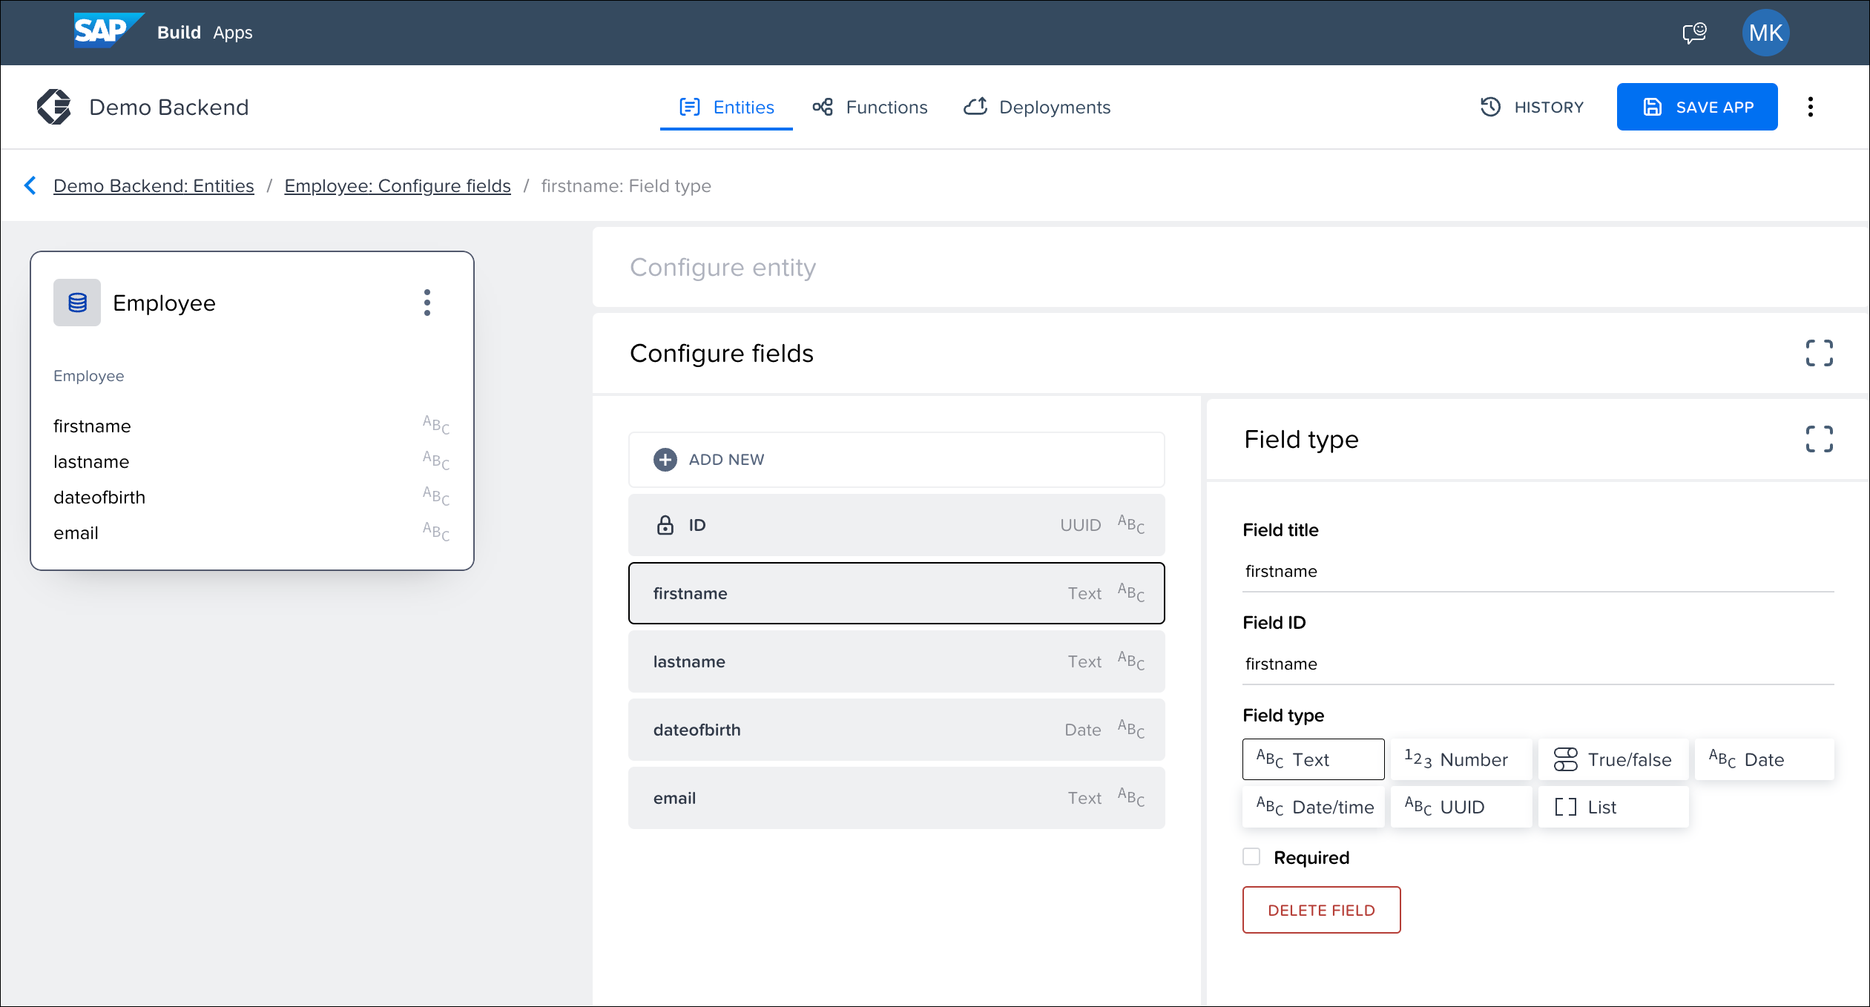Click the Employee entity database icon
This screenshot has height=1007, width=1870.
coord(77,301)
